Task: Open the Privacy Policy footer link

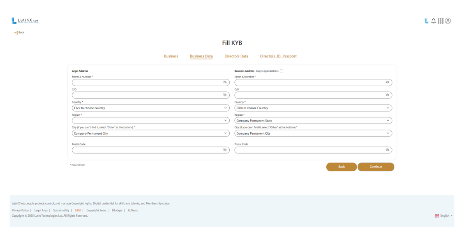Action: pyautogui.click(x=20, y=211)
